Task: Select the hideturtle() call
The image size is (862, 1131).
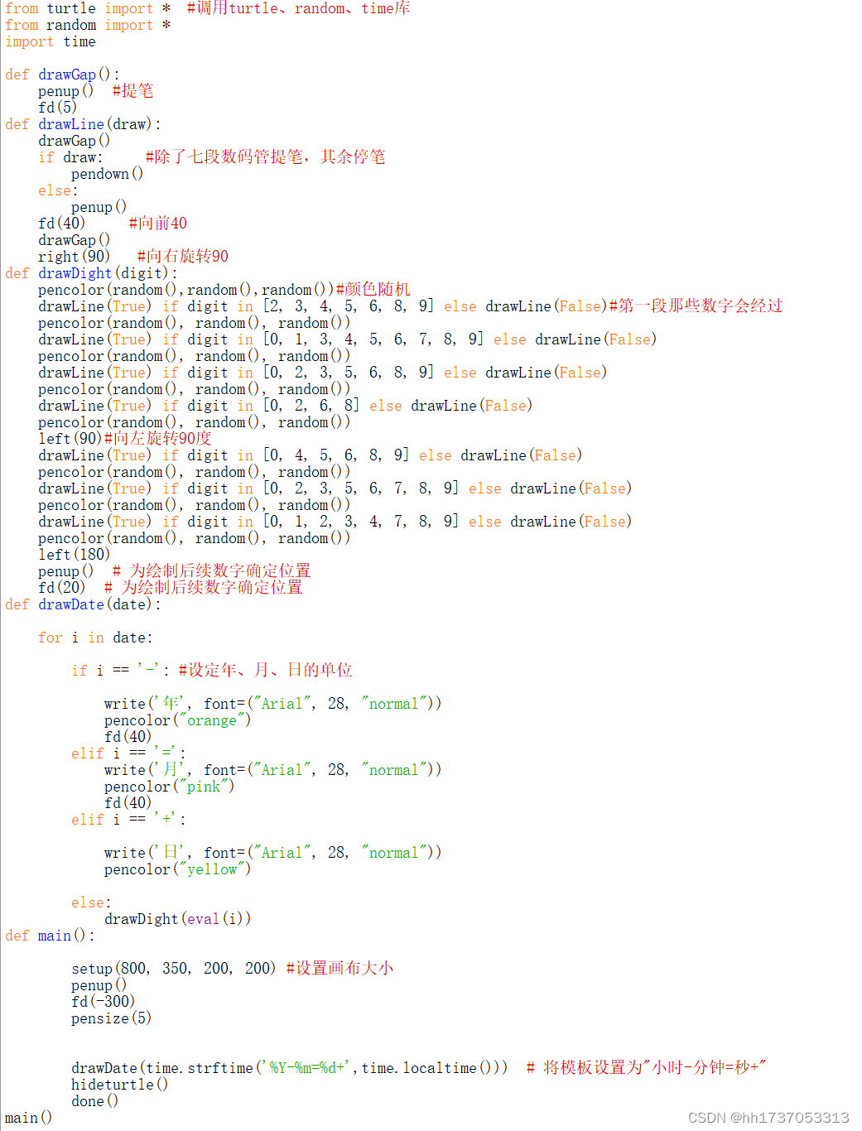Action: [120, 1084]
